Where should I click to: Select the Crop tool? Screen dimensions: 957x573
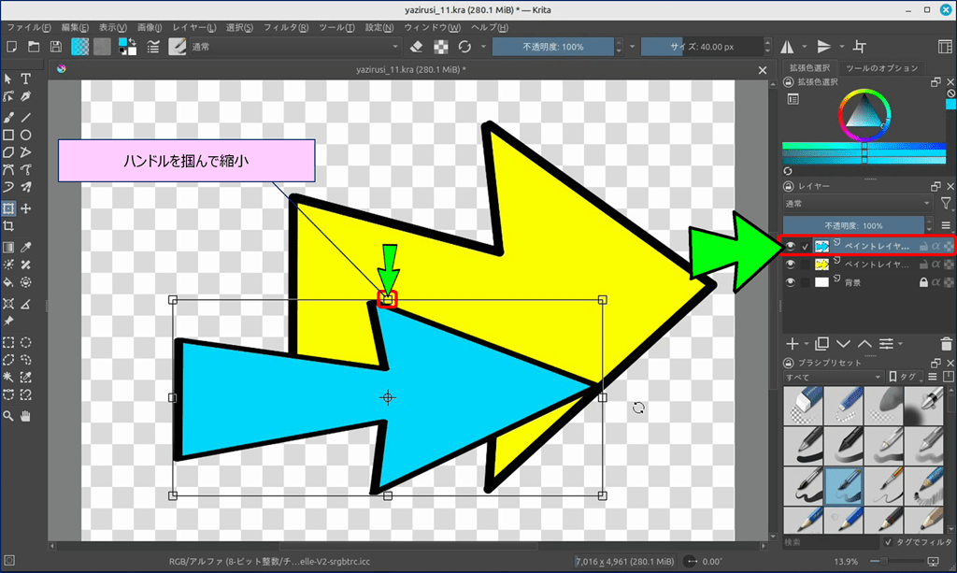(x=8, y=226)
